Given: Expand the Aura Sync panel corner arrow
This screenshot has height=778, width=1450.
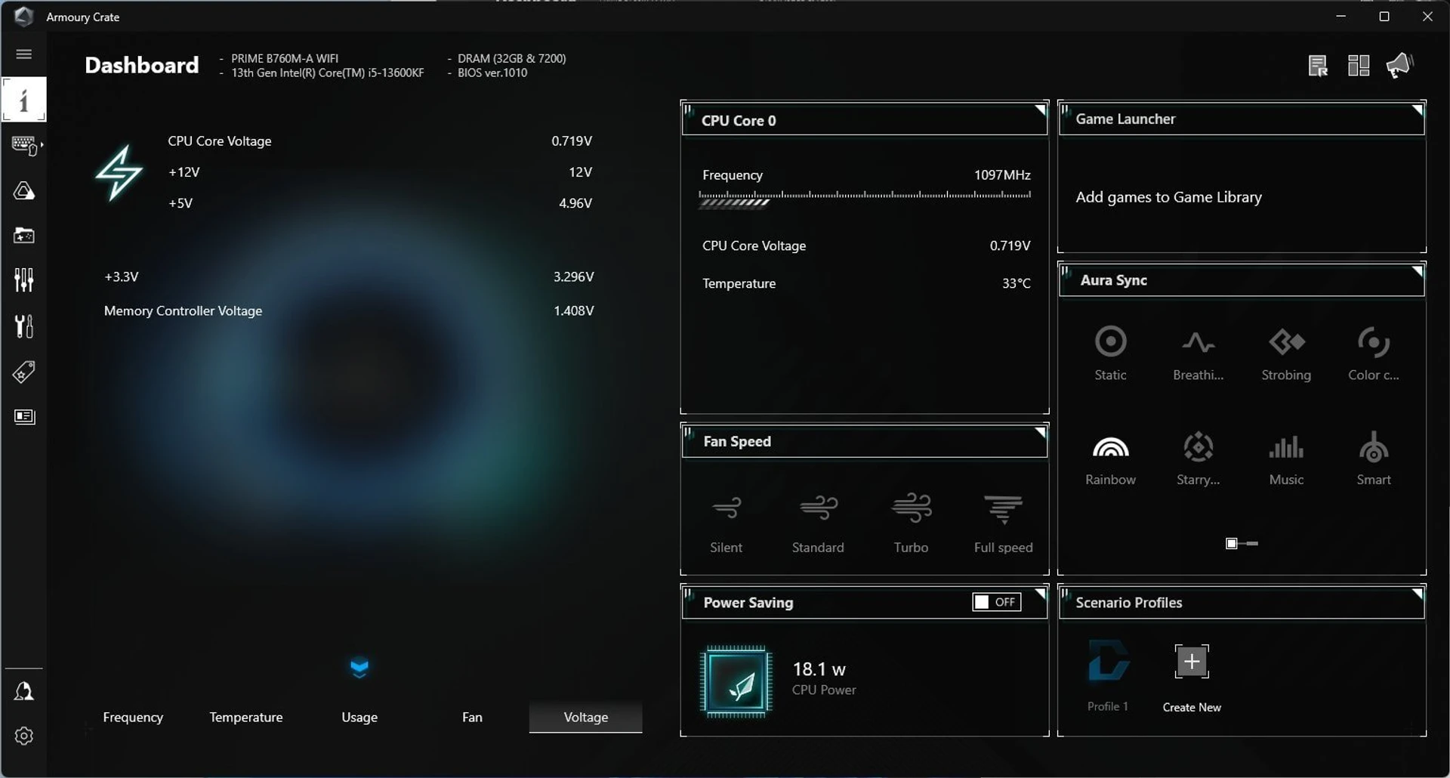Looking at the screenshot, I should tap(1417, 271).
